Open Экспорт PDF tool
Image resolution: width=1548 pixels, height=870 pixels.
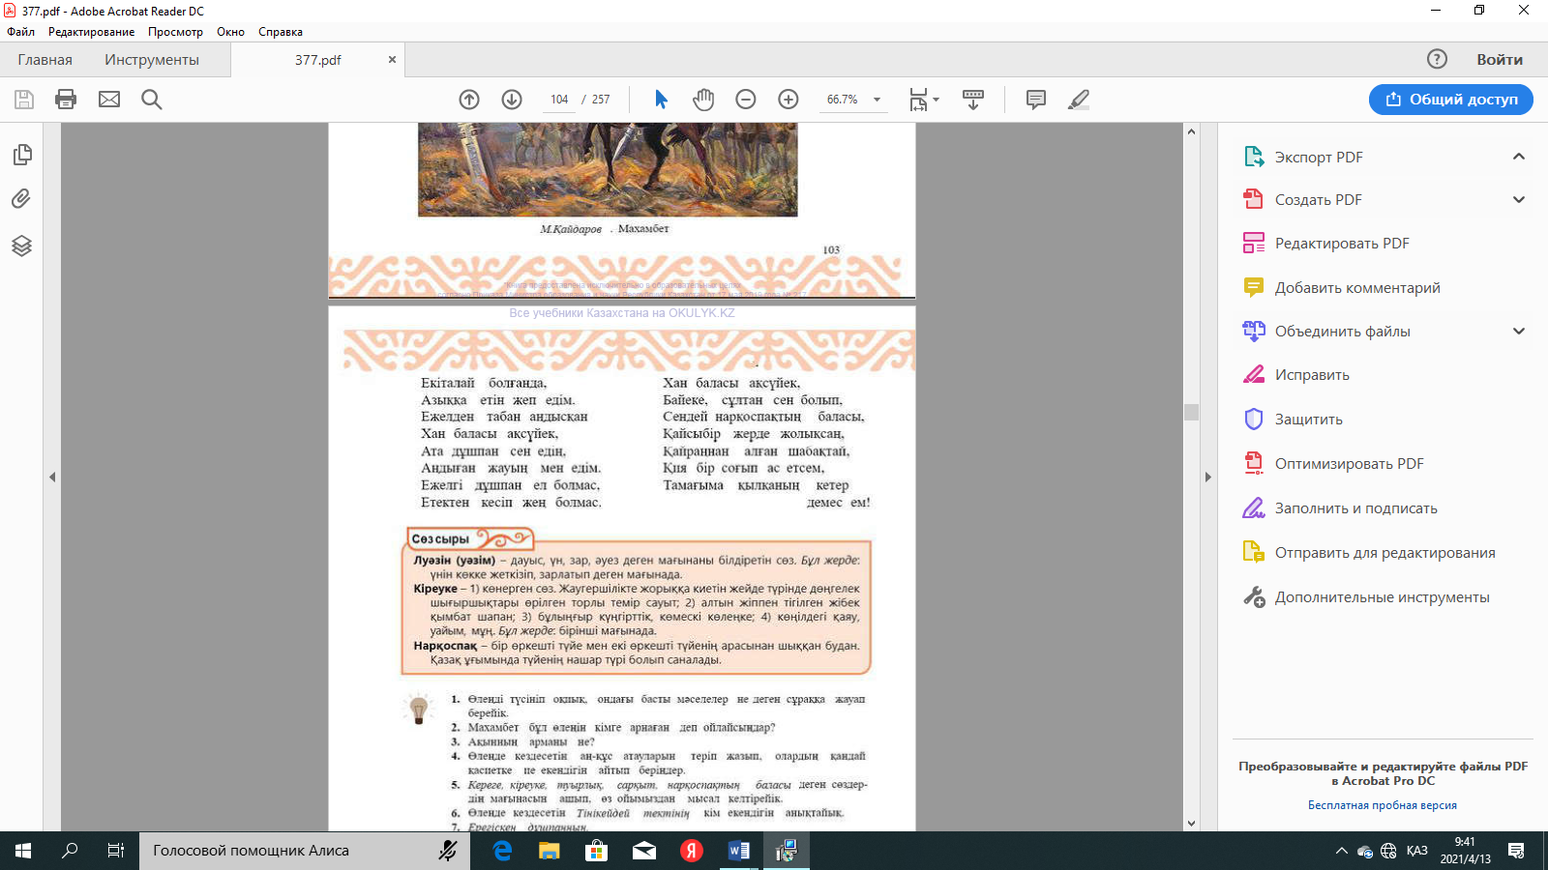[1319, 158]
